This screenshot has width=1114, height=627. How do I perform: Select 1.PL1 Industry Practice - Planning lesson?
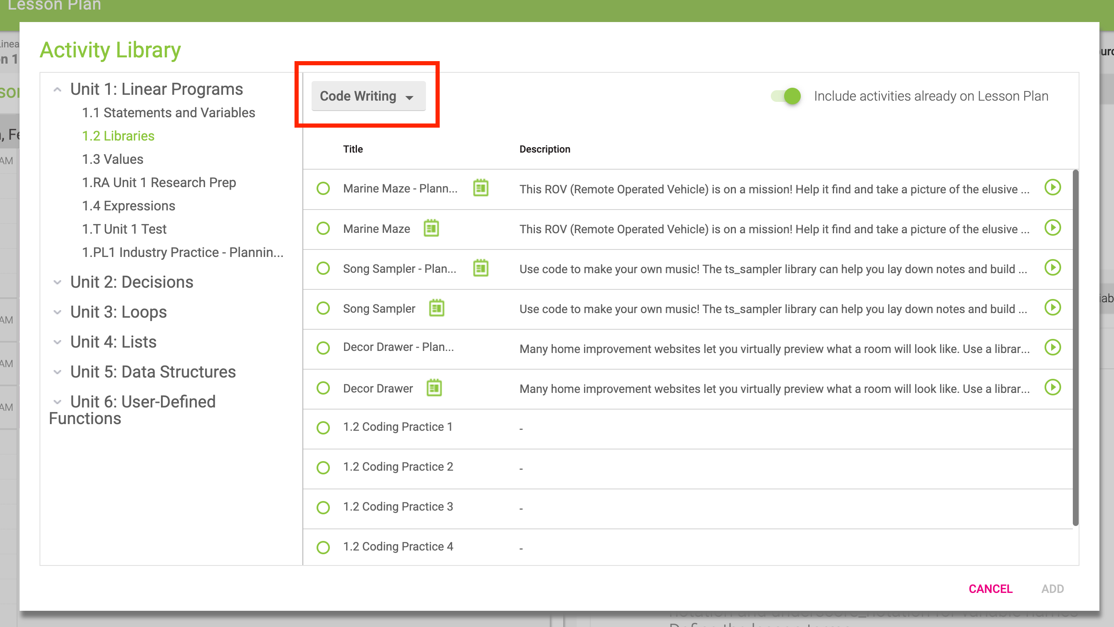pyautogui.click(x=183, y=253)
